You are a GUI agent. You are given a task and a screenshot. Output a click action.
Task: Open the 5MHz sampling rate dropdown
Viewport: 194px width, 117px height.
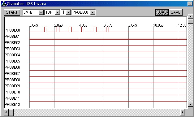41,12
